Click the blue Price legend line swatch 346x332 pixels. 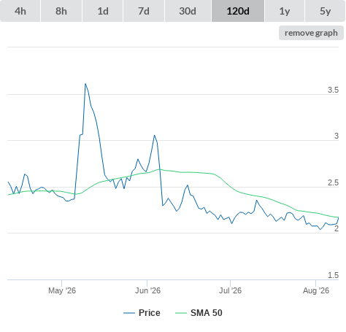[129, 313]
